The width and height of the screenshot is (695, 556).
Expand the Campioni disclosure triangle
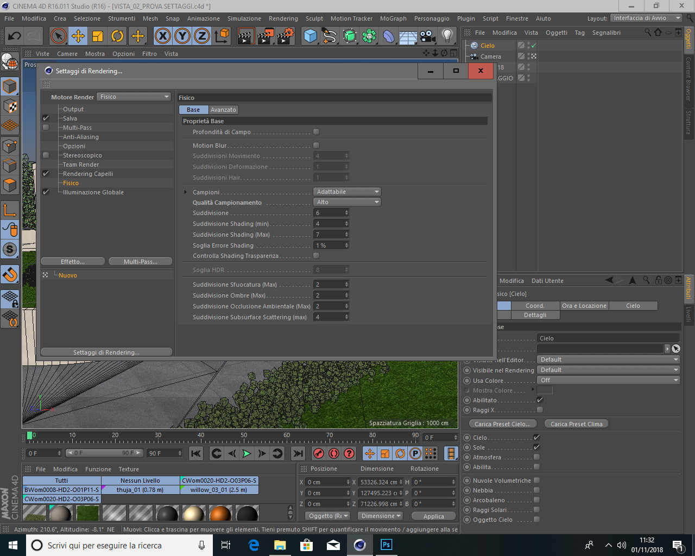click(186, 192)
